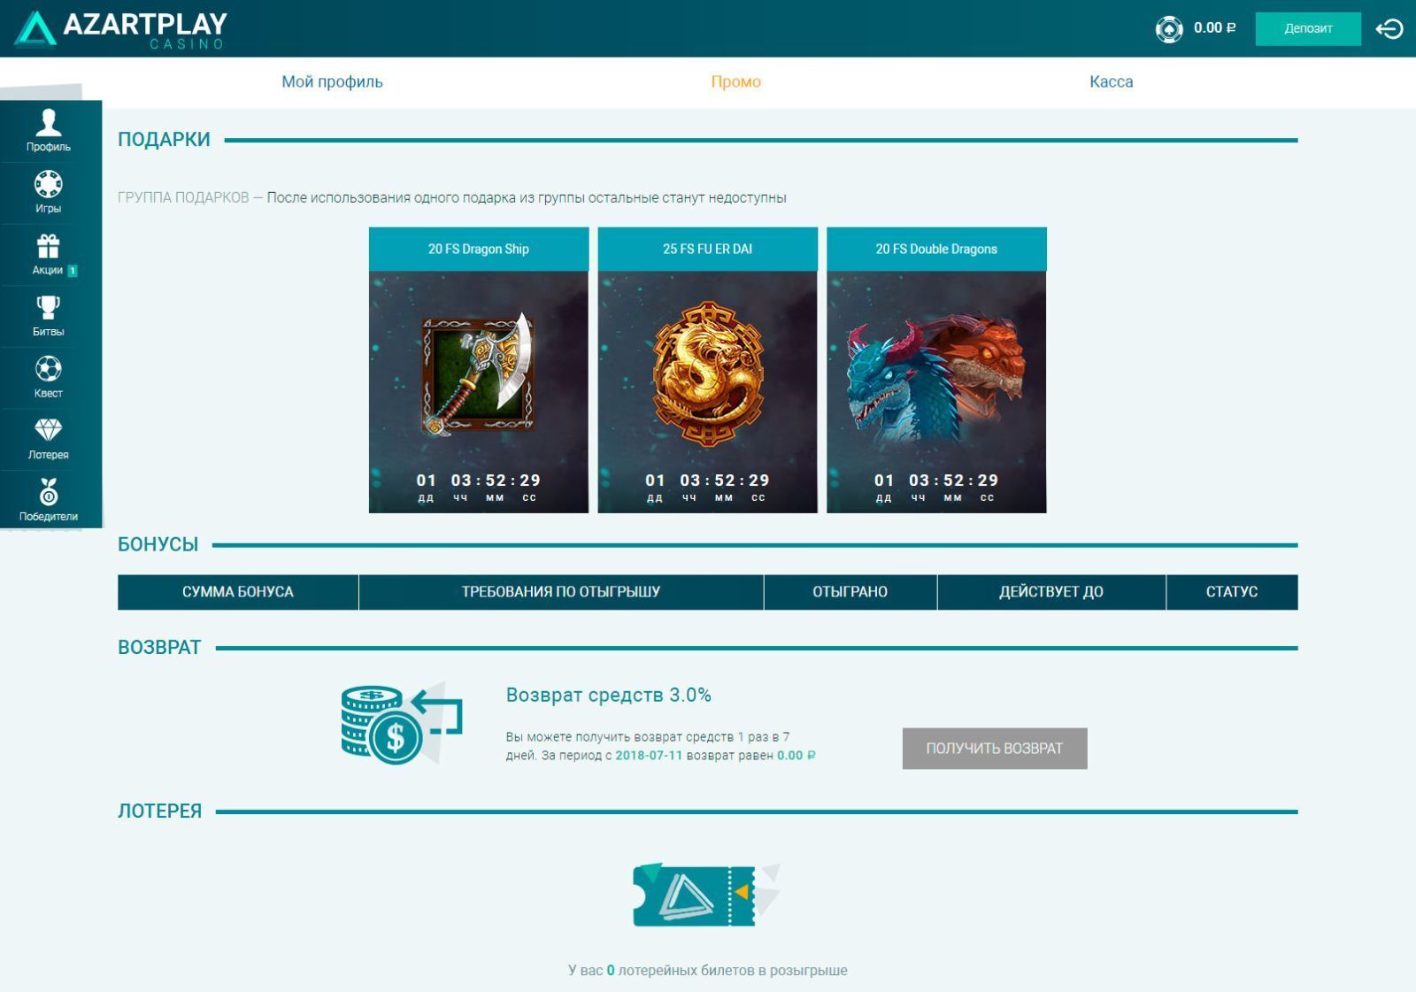This screenshot has width=1416, height=992.
Task: Open Акции gift icon in sidebar
Action: (x=49, y=254)
